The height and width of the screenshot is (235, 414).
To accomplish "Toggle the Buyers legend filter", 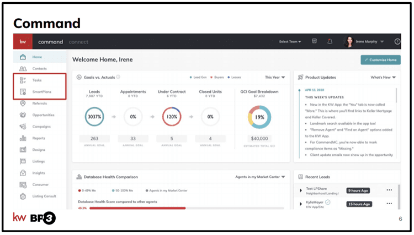I will pyautogui.click(x=217, y=77).
